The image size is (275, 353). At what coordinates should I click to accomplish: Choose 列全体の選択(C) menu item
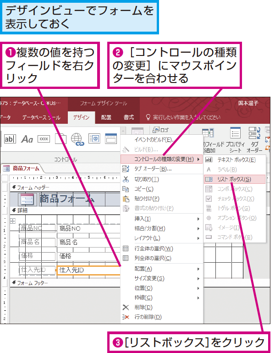tap(162, 258)
